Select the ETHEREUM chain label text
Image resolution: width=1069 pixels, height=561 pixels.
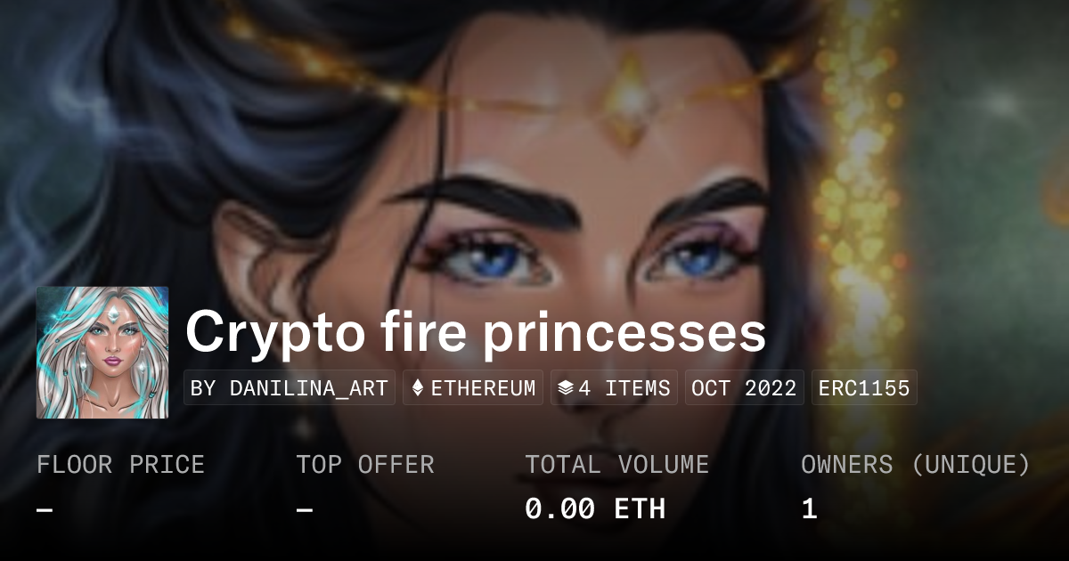483,388
